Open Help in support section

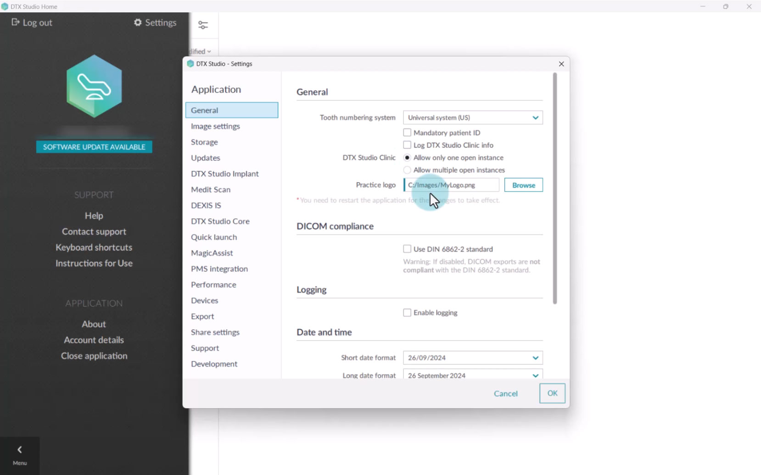pos(94,216)
